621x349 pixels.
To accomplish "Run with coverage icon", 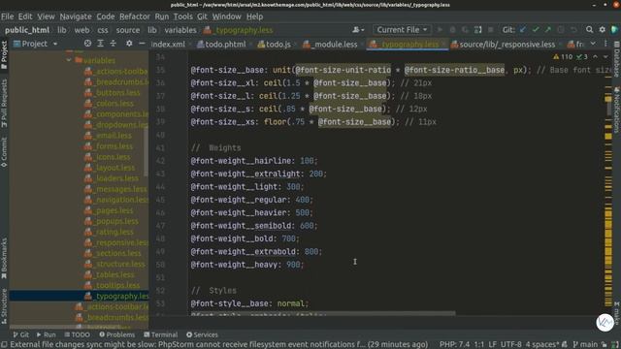I will 465,30.
